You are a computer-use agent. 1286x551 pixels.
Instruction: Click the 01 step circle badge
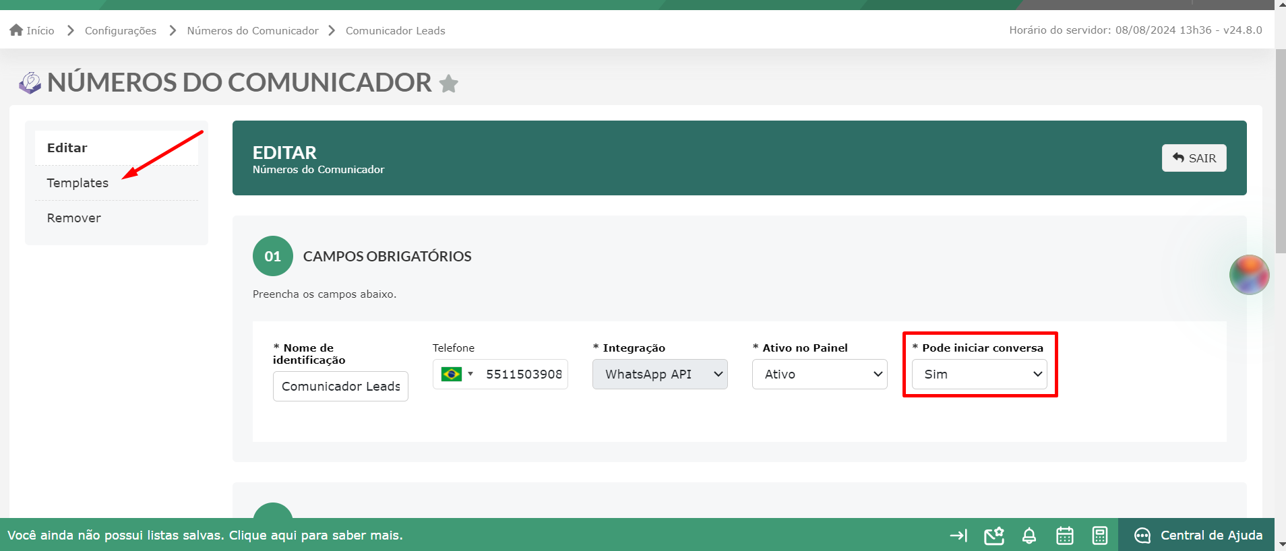273,256
